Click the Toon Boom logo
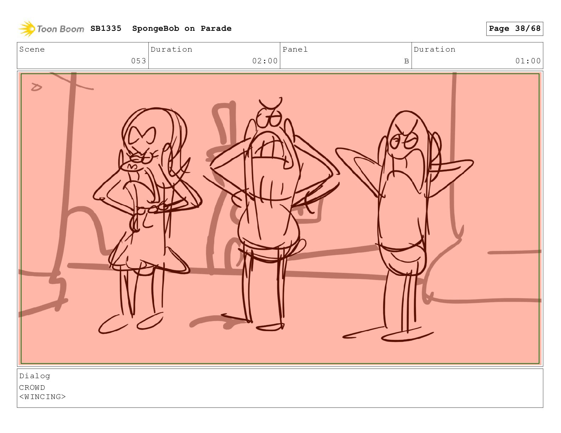This screenshot has width=561, height=433. tap(51, 29)
